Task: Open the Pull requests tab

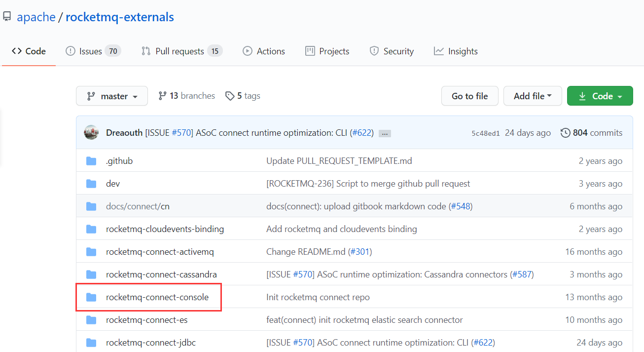Action: tap(182, 51)
